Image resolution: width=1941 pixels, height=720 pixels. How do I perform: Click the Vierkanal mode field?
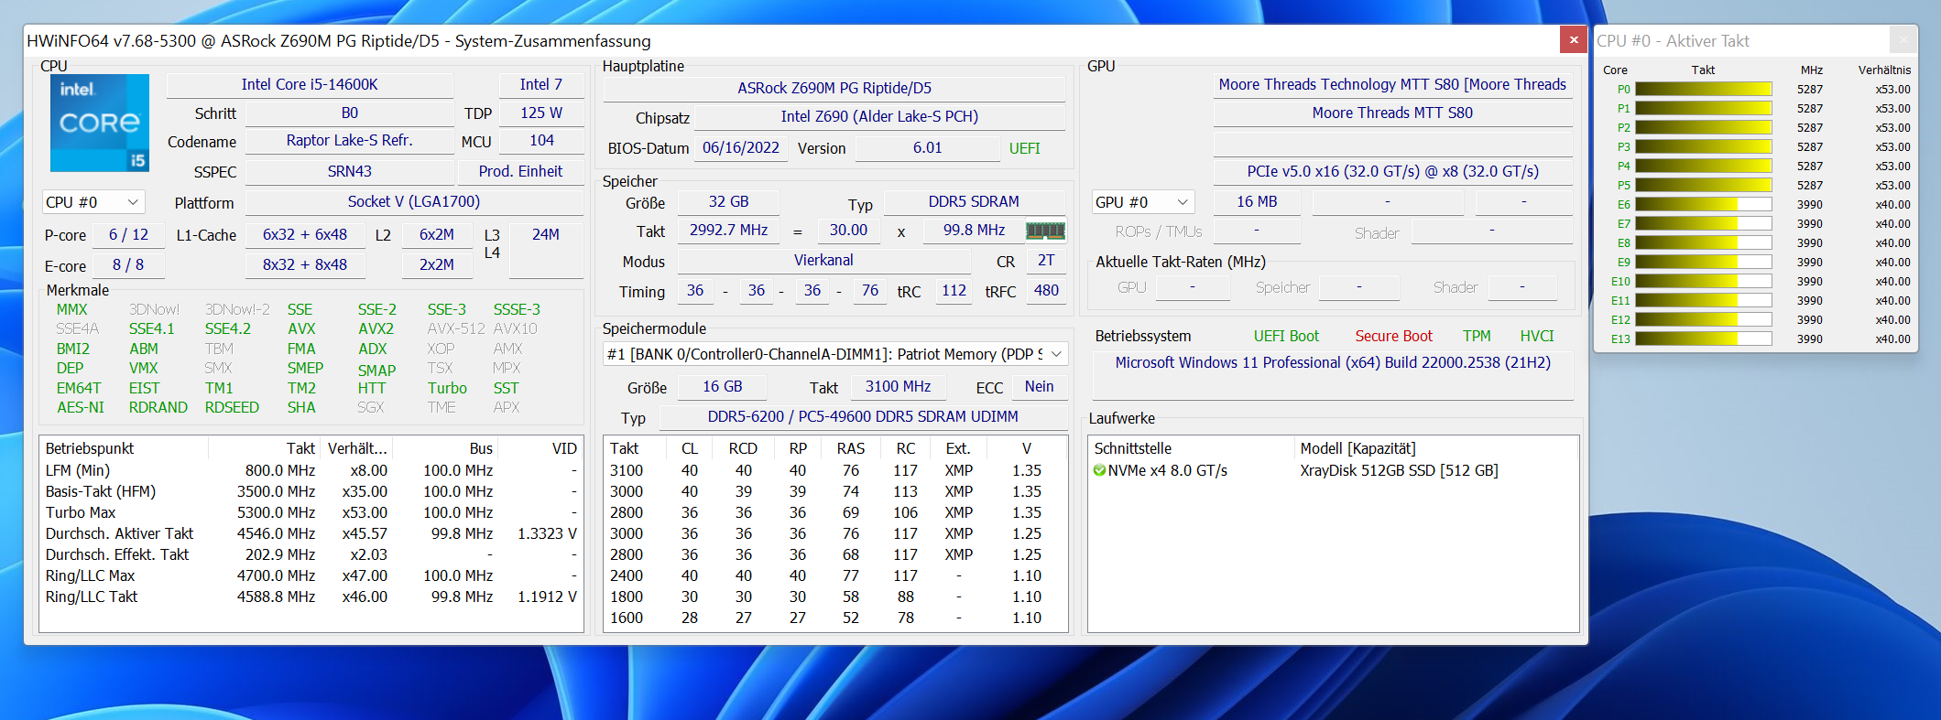click(823, 261)
